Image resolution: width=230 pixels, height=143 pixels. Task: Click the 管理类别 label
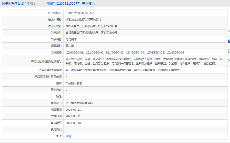56,46
